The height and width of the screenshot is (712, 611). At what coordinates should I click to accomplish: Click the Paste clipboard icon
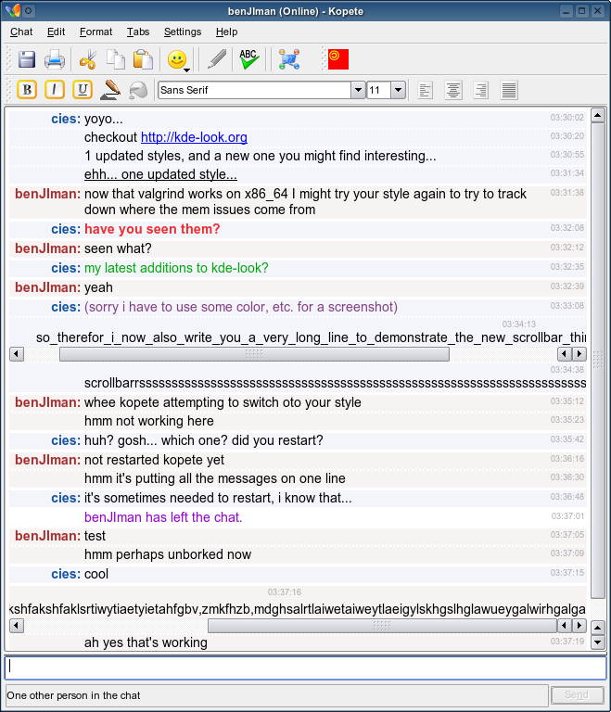[143, 59]
